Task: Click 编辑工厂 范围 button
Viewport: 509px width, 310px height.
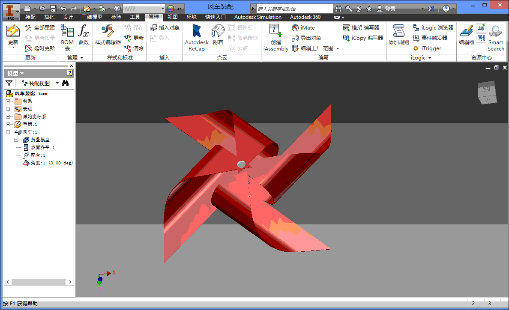Action: [313, 48]
